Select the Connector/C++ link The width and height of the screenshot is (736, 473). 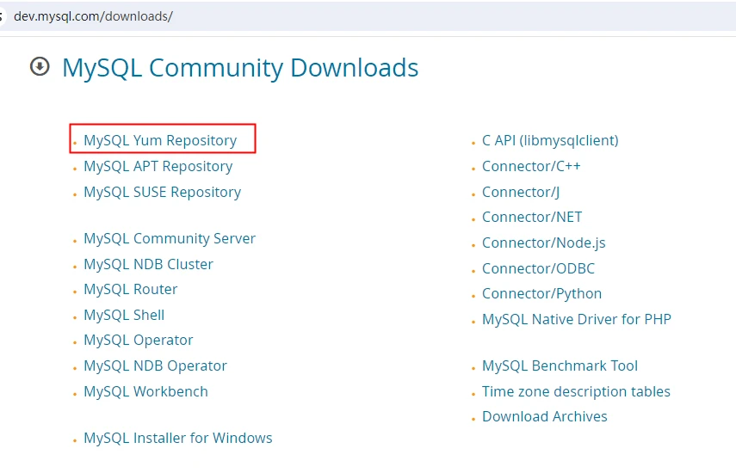[x=531, y=167]
